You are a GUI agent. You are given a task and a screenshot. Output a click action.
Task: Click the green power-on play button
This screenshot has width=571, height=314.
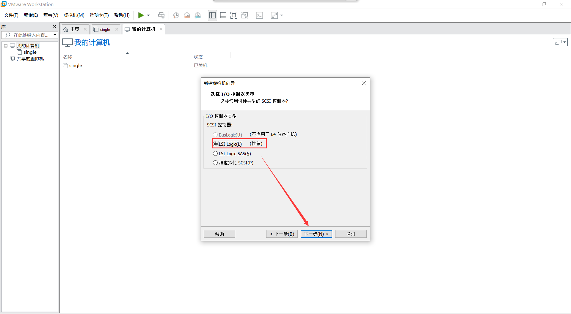141,15
